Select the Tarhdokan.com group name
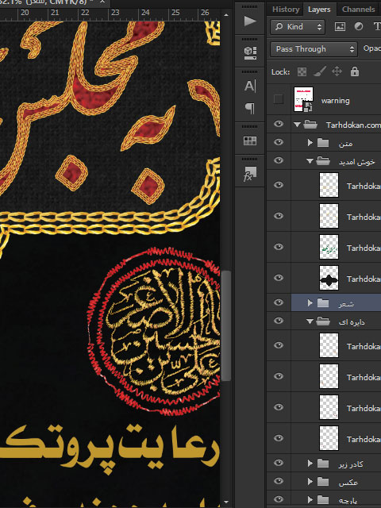 coord(353,125)
